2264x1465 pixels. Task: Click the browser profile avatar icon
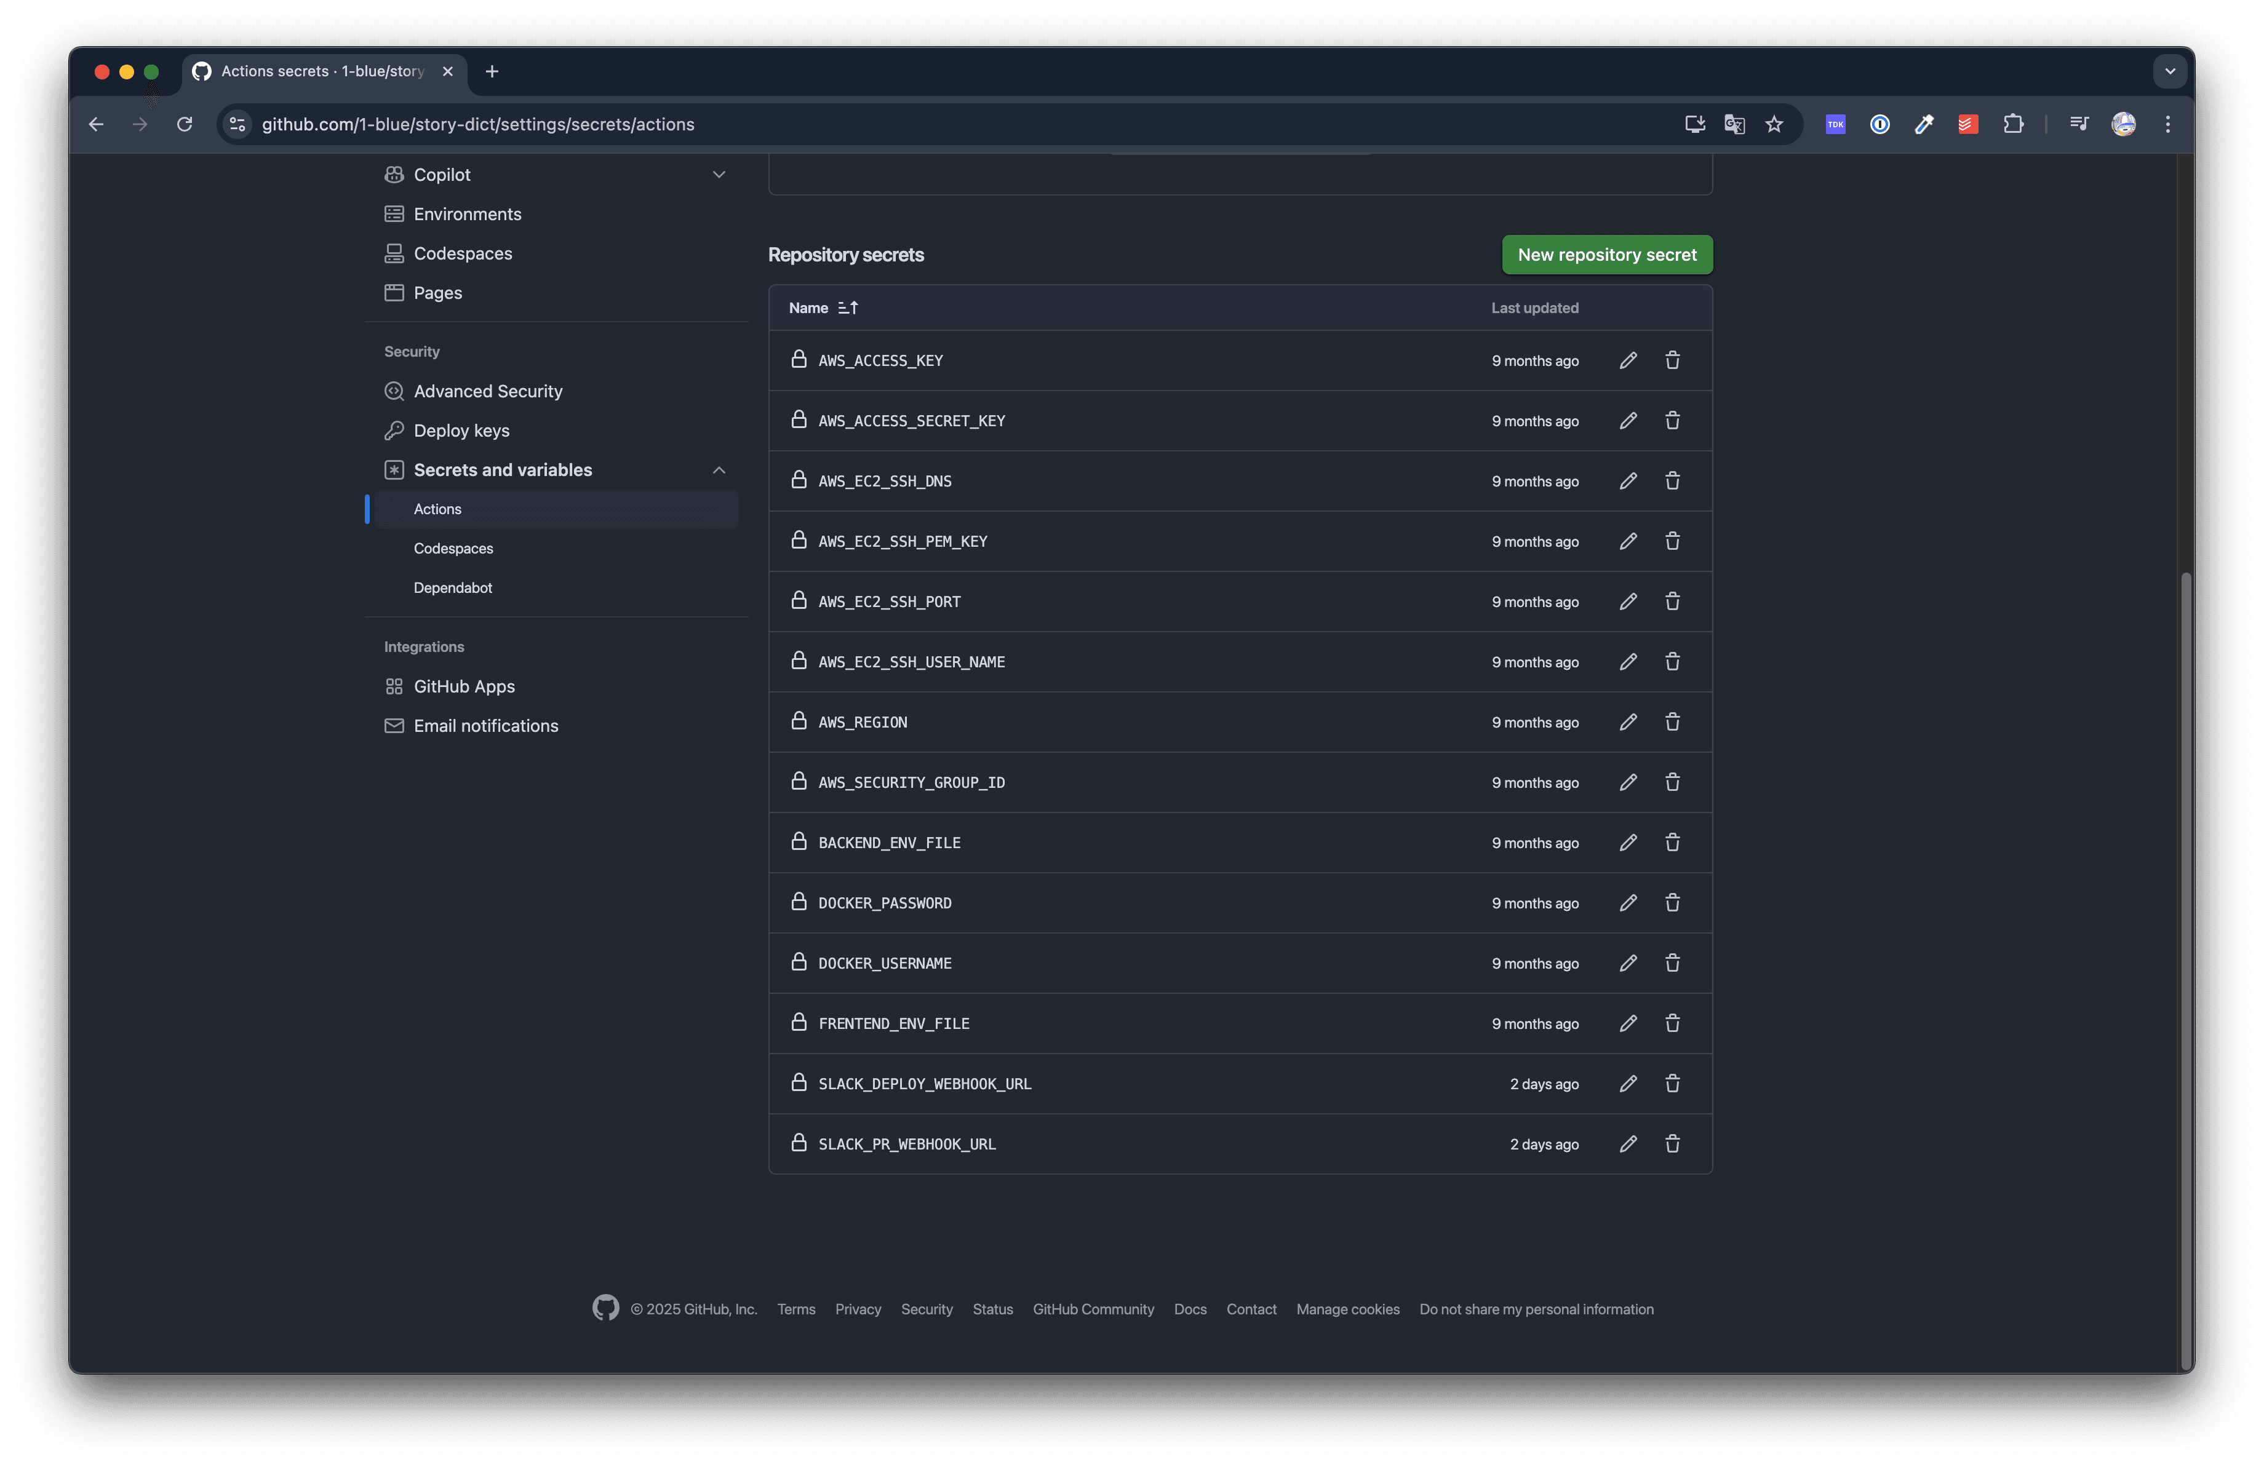click(2123, 124)
